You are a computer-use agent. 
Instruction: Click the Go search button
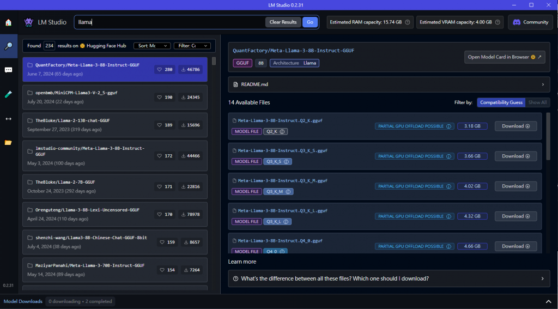[x=310, y=22]
